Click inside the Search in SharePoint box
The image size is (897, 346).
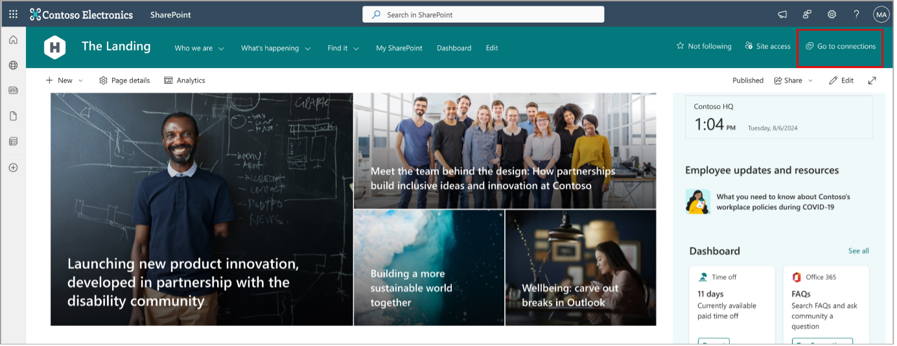coord(483,14)
